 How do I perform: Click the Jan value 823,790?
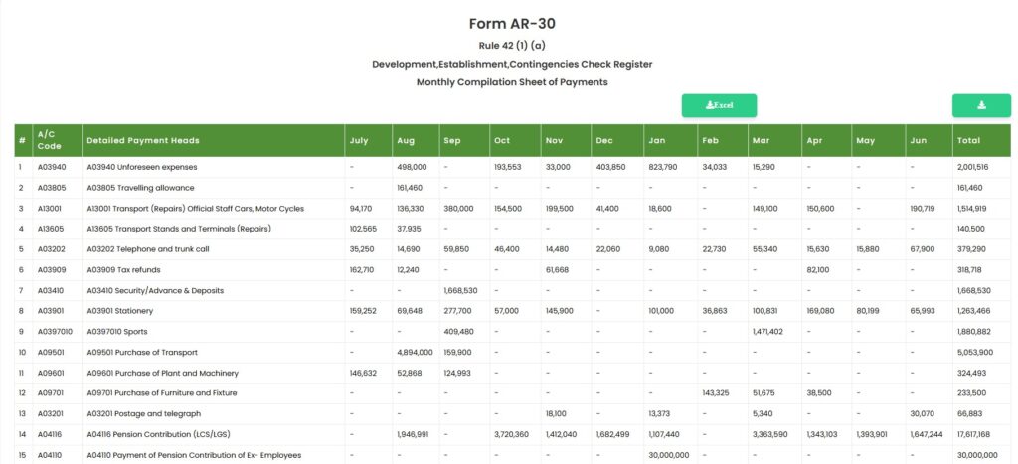(x=662, y=167)
